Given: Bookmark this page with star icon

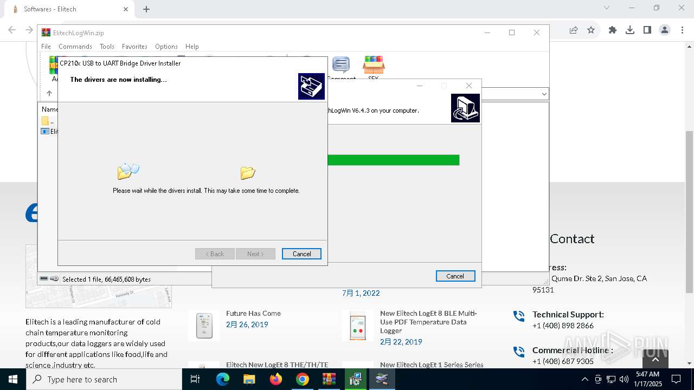Looking at the screenshot, I should click(x=591, y=30).
